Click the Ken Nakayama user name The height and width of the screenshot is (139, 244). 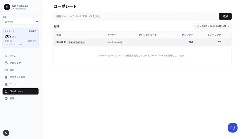click(20, 6)
